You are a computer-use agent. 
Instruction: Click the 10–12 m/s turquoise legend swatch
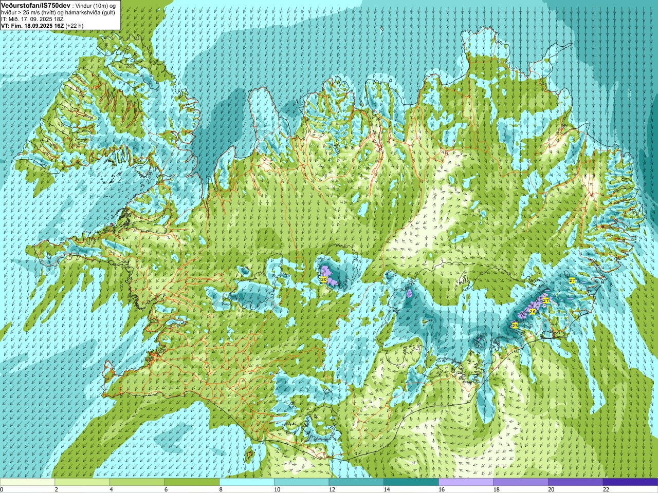tap(301, 482)
